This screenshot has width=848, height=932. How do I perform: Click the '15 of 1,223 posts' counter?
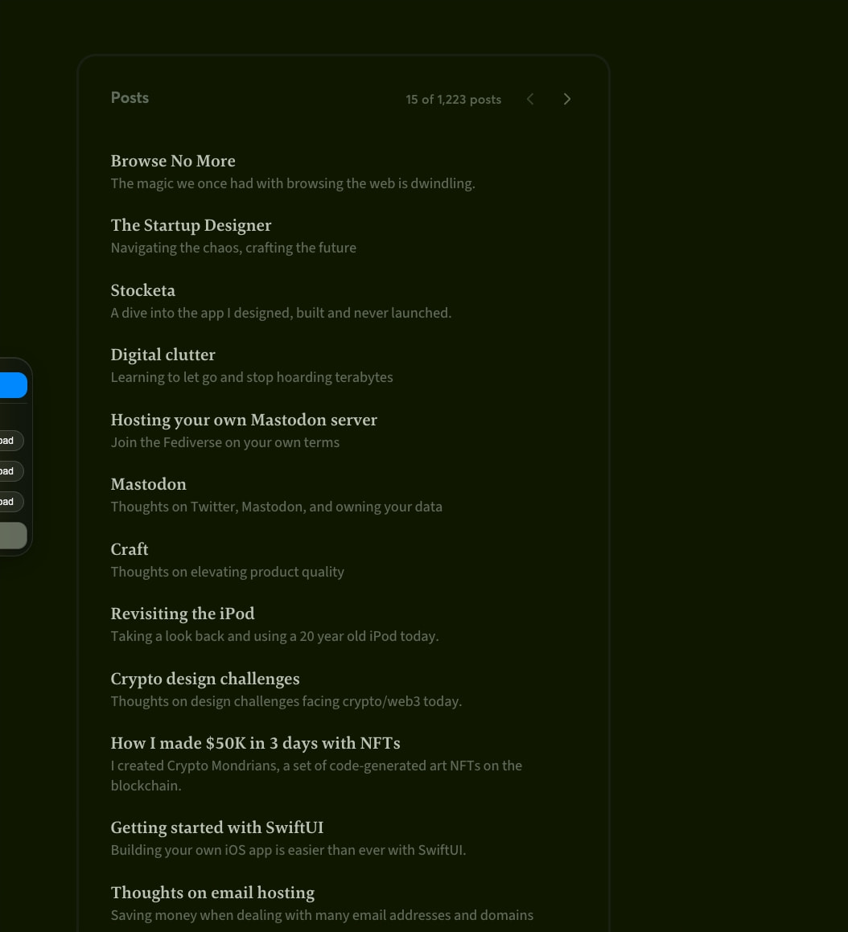coord(453,99)
